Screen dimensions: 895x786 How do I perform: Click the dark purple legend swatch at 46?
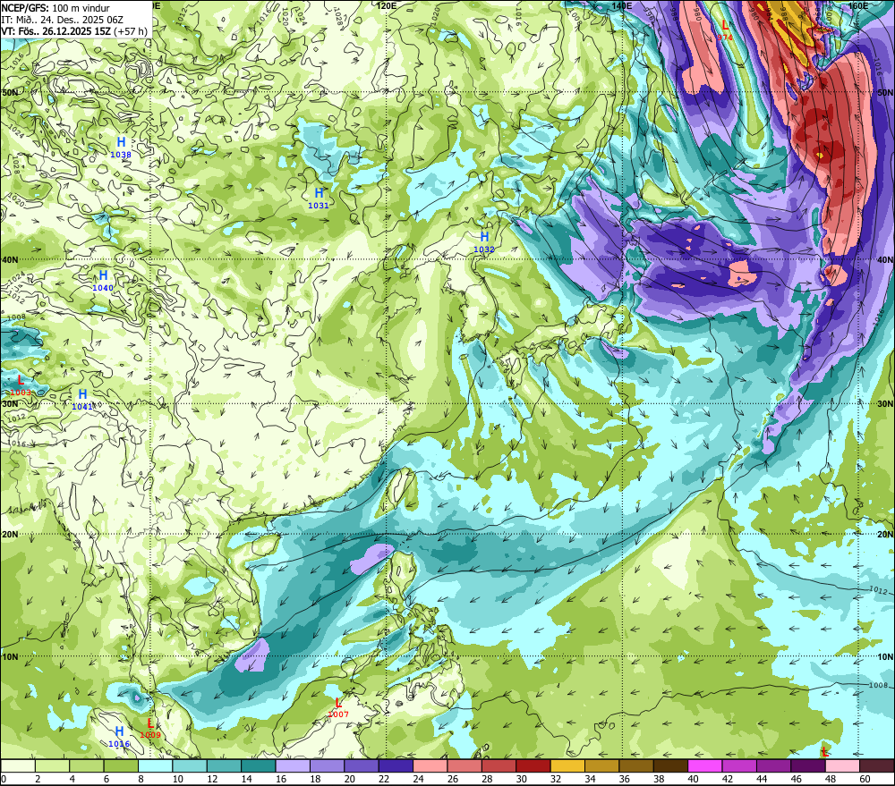tap(809, 765)
